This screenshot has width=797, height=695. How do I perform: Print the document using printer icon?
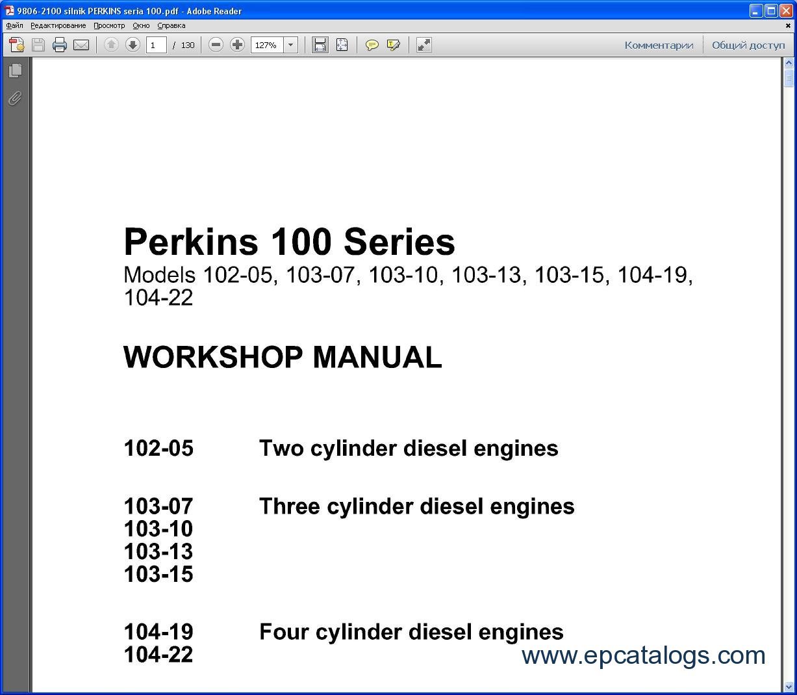(60, 45)
